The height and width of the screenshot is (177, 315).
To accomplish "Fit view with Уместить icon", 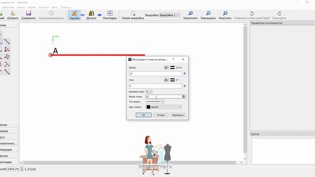I will pos(225,15).
